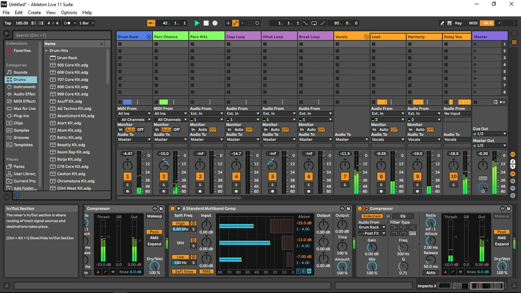Open the File menu

coord(6,13)
